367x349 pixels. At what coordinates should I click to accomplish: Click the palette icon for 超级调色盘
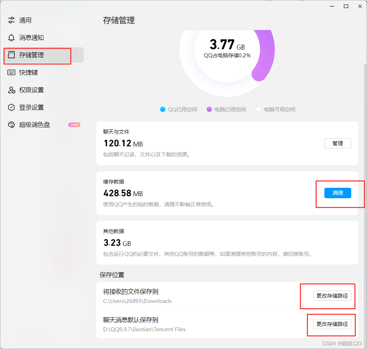[x=11, y=125]
